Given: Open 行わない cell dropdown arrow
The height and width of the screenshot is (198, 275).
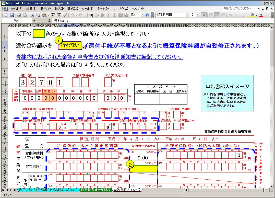Looking at the screenshot, I should 83,47.
